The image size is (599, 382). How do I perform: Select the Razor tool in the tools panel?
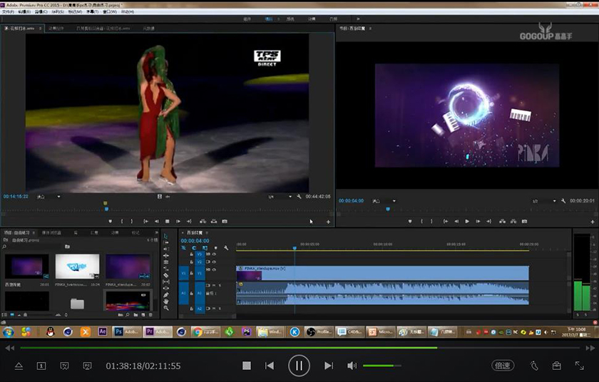point(166,275)
